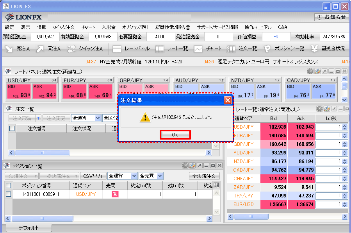Open the オプション取引 menu
Image resolution: width=351 pixels, height=233 pixels.
point(135,27)
